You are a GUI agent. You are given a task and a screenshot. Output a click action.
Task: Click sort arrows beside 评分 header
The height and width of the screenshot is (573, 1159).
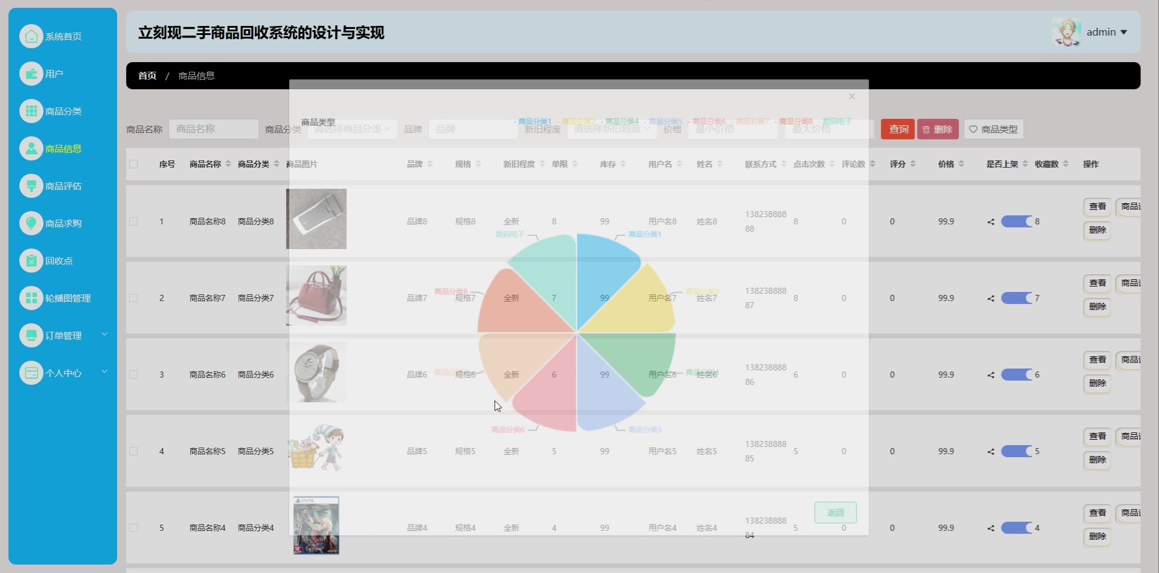tap(913, 164)
